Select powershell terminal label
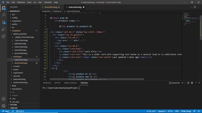Screen dimensions: 202x113 coord(175,83)
